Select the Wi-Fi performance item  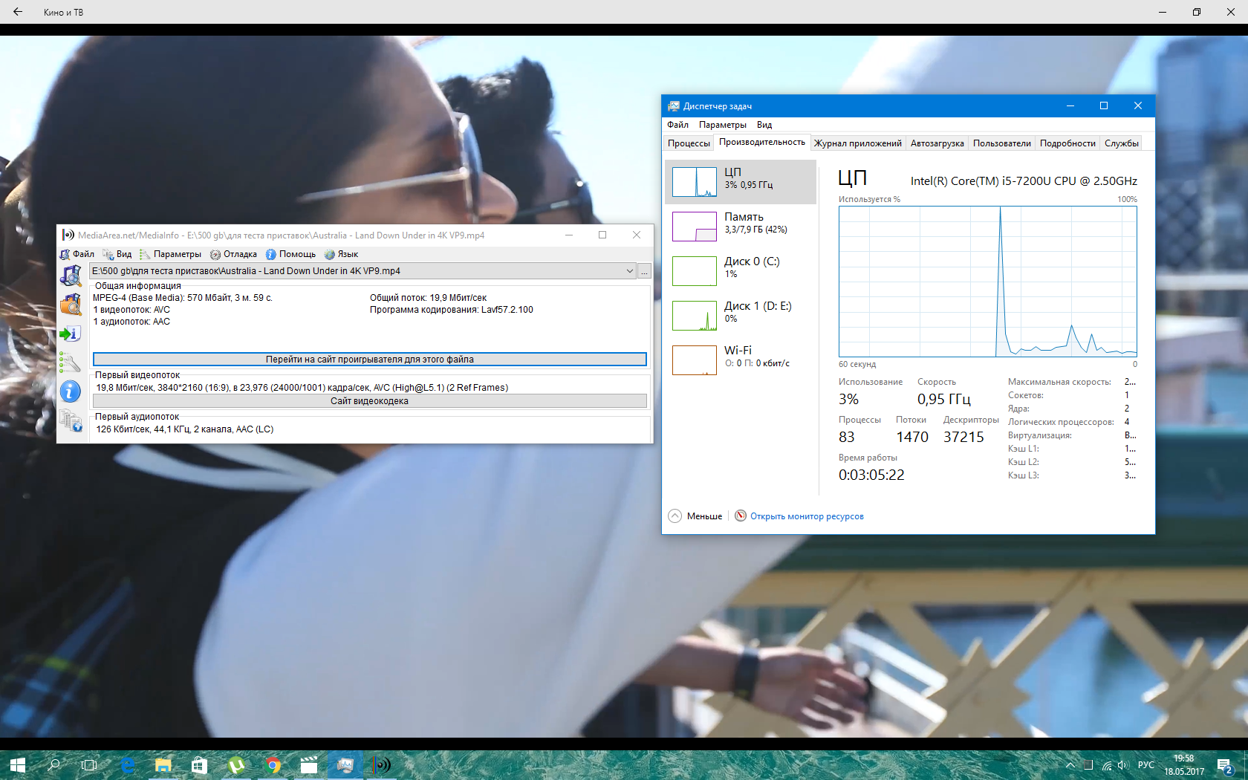[741, 360]
